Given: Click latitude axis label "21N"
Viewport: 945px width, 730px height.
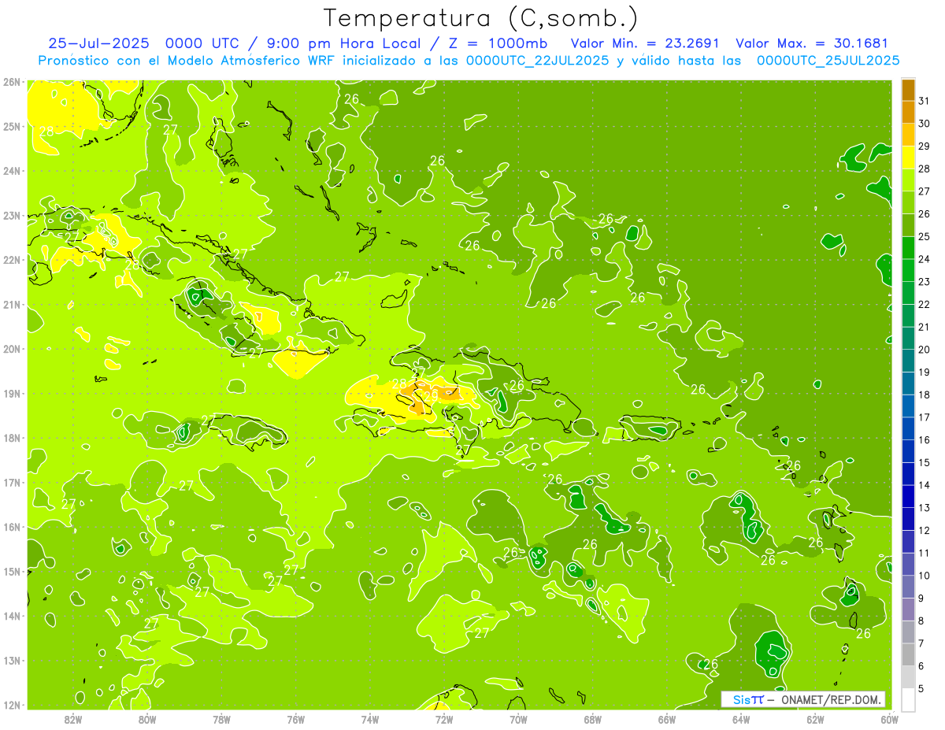Looking at the screenshot, I should tap(12, 304).
